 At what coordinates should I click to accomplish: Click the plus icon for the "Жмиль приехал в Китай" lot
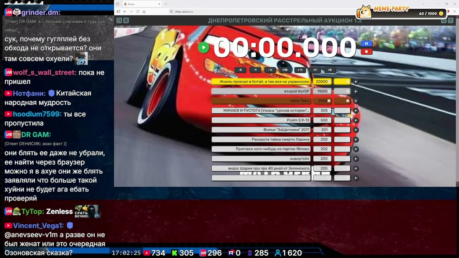(356, 82)
